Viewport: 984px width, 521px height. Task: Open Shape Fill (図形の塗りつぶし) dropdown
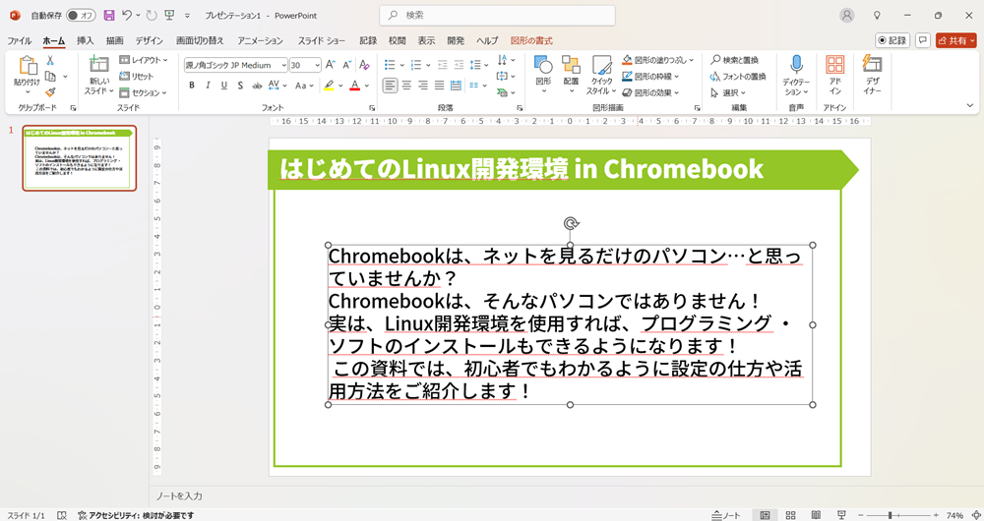pyautogui.click(x=658, y=60)
